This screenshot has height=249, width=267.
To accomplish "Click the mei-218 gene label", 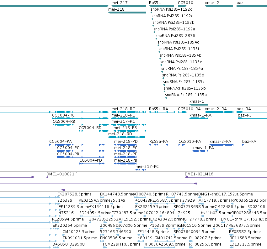I will 116,9.
